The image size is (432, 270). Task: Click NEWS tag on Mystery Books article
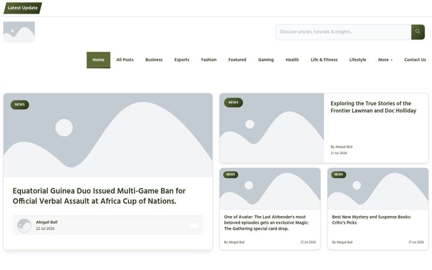pyautogui.click(x=338, y=175)
